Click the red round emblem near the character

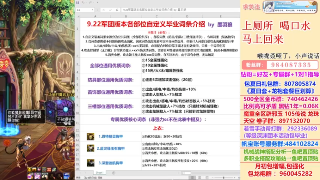(7, 142)
